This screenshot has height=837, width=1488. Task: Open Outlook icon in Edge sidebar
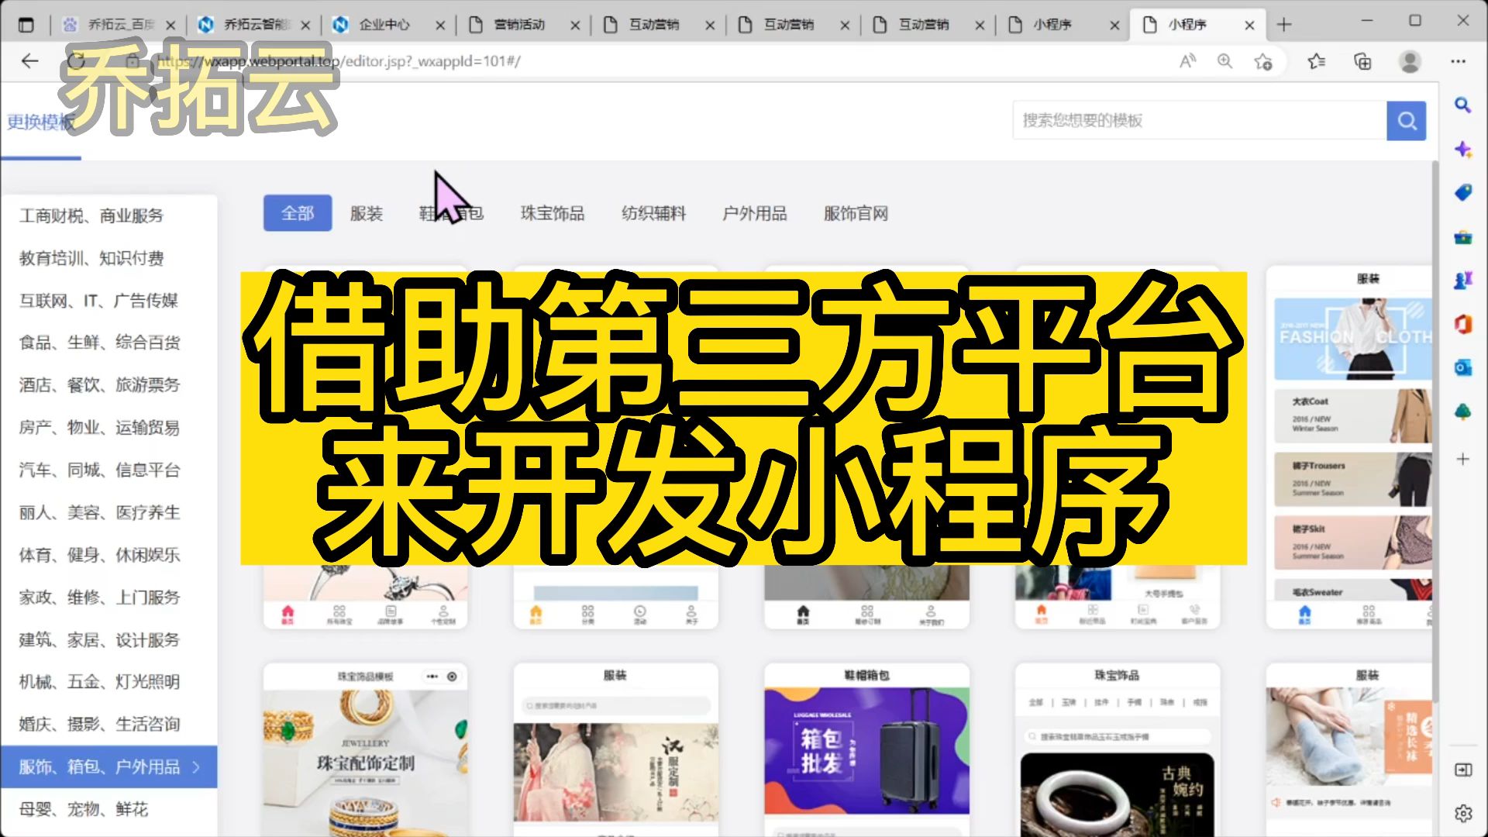1462,368
